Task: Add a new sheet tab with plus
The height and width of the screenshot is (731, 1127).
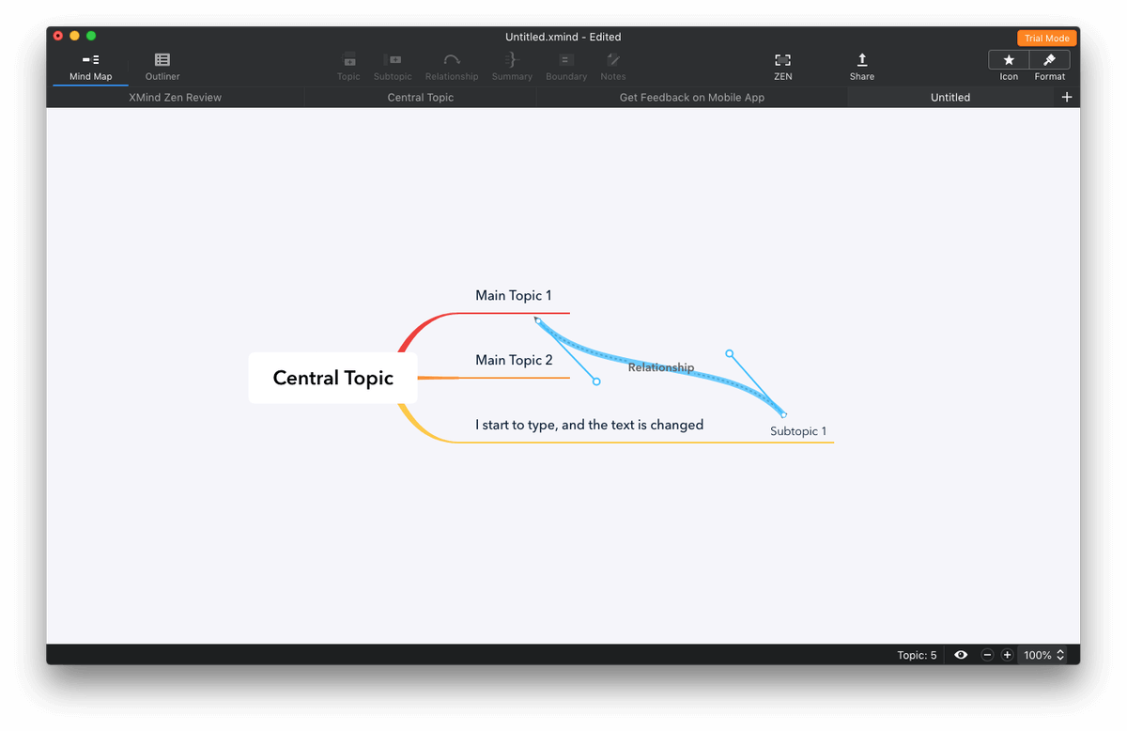Action: coord(1067,97)
